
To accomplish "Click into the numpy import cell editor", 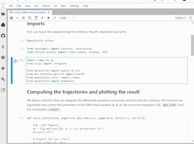I will 107,71.
